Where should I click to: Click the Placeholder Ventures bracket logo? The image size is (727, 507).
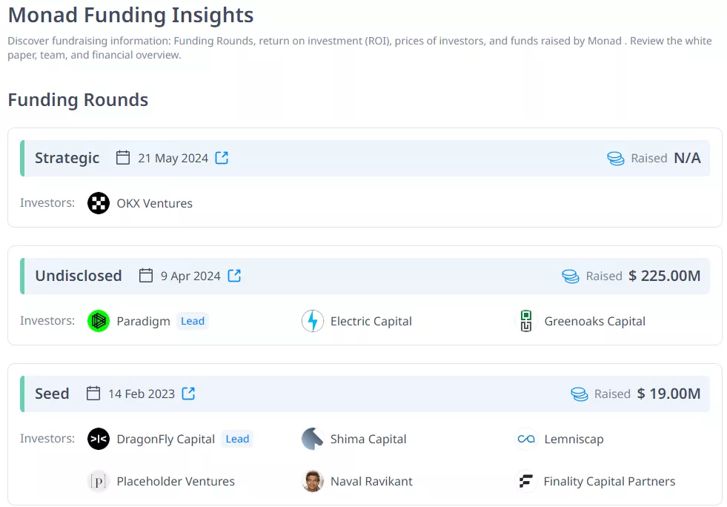tap(99, 481)
